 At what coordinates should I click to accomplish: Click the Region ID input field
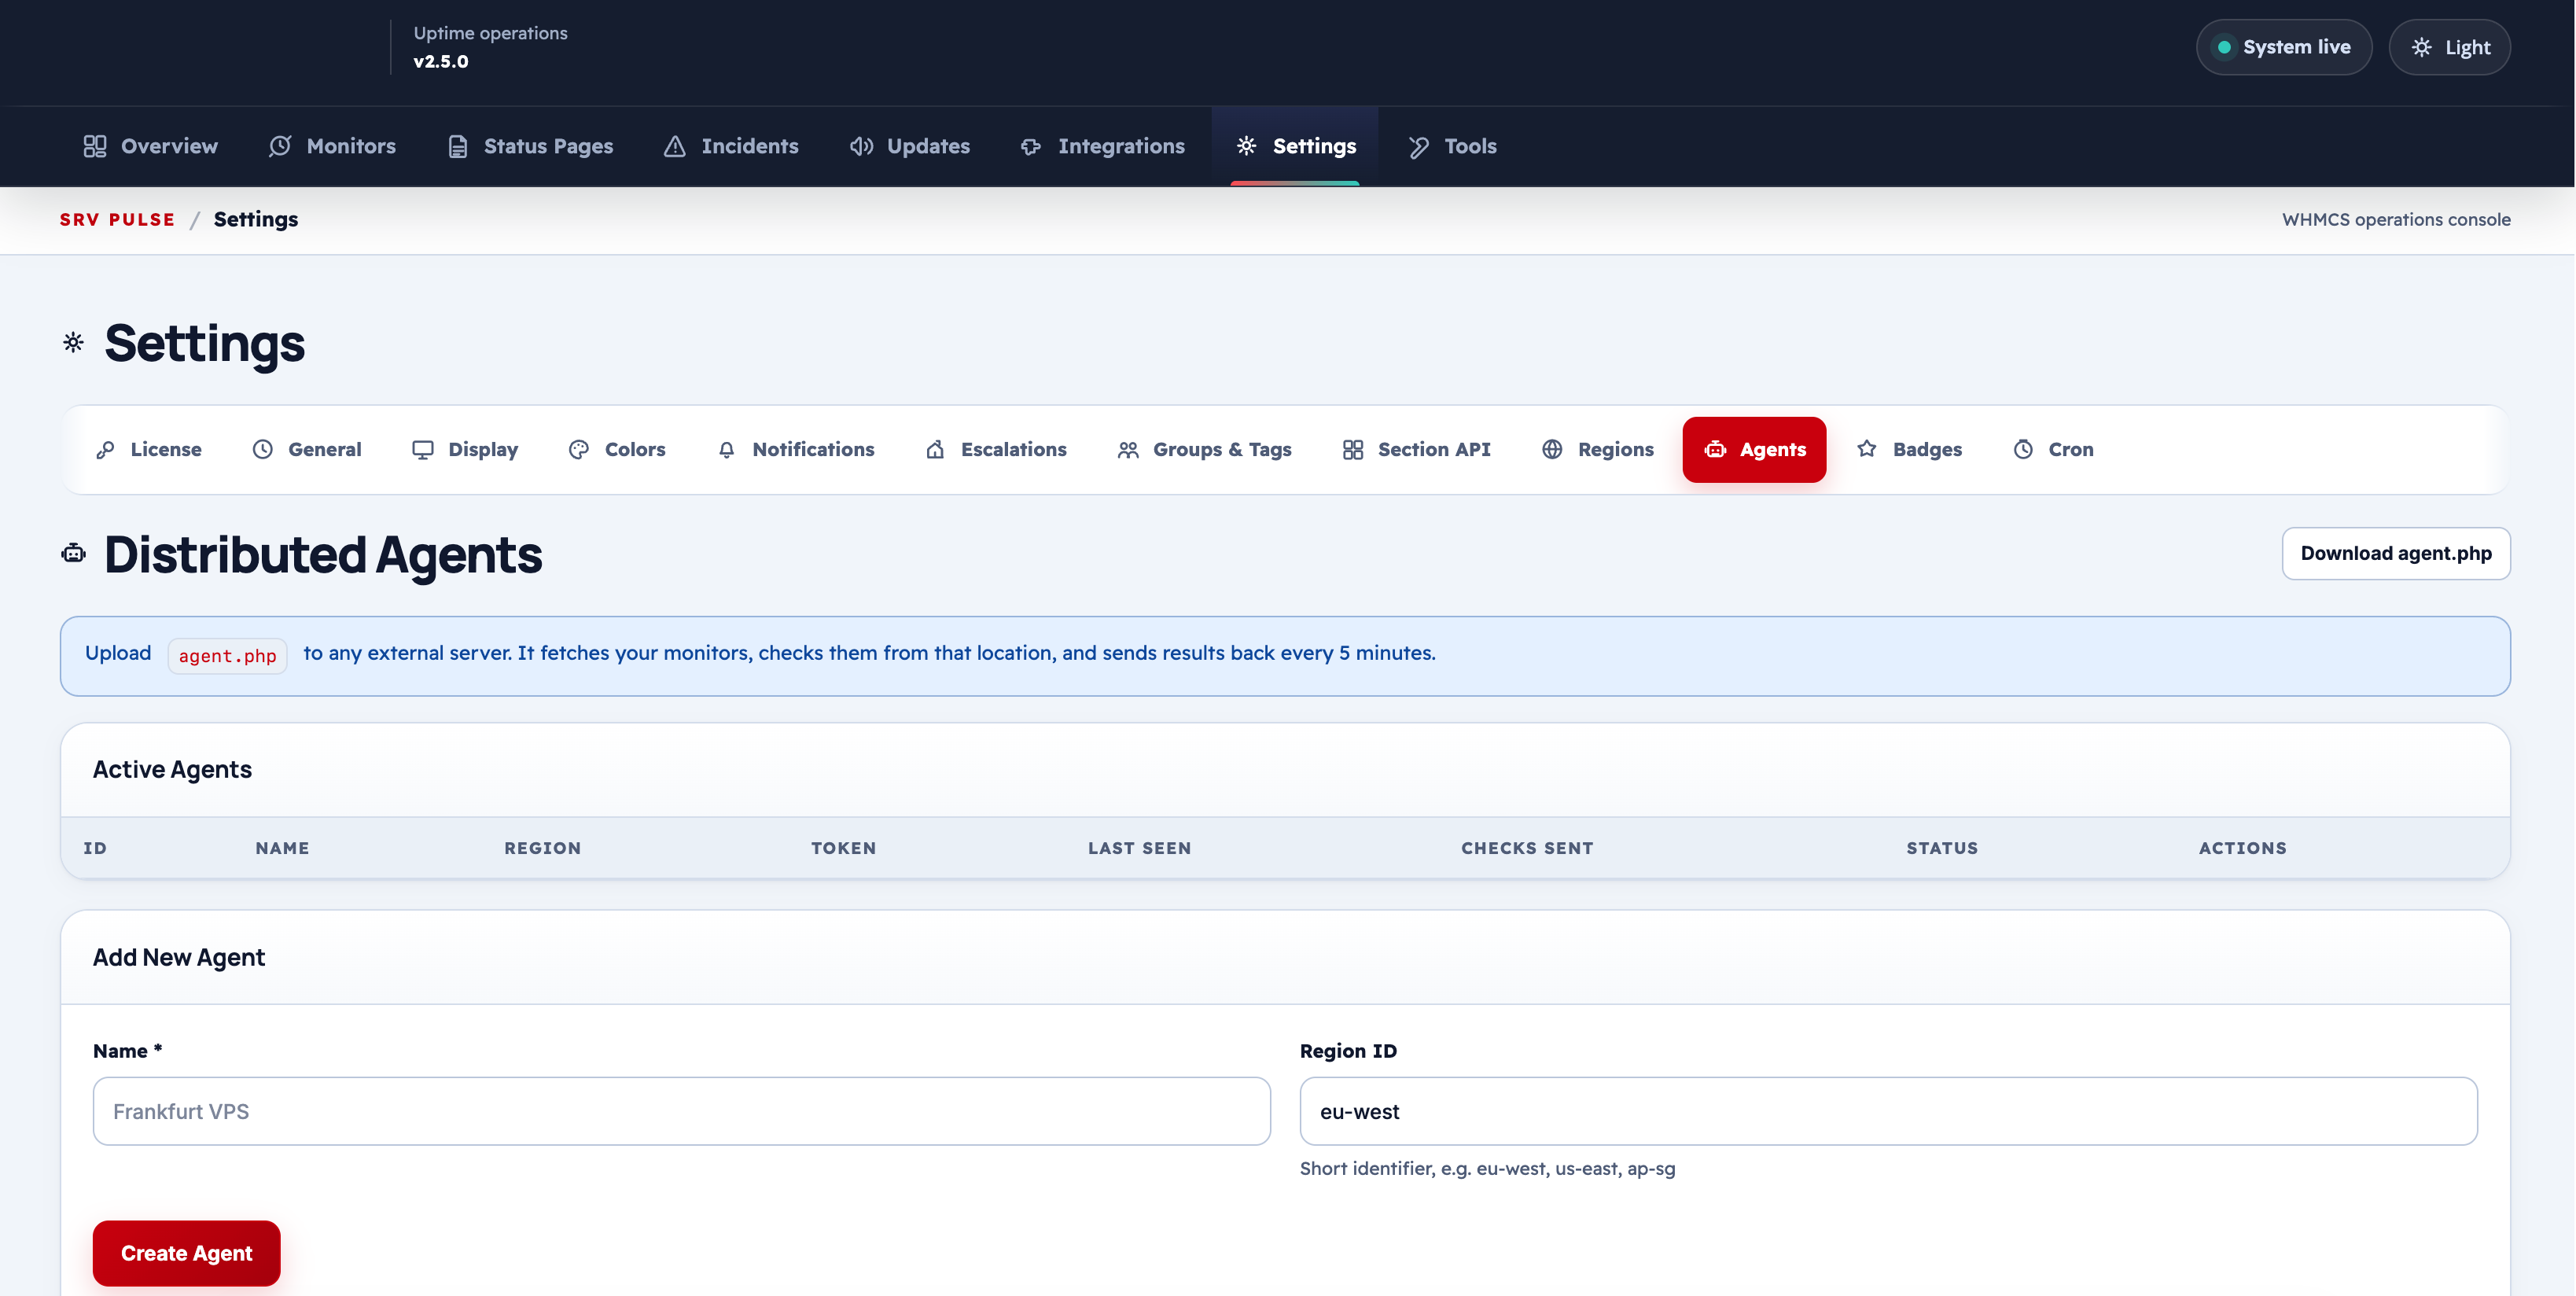pos(1888,1111)
